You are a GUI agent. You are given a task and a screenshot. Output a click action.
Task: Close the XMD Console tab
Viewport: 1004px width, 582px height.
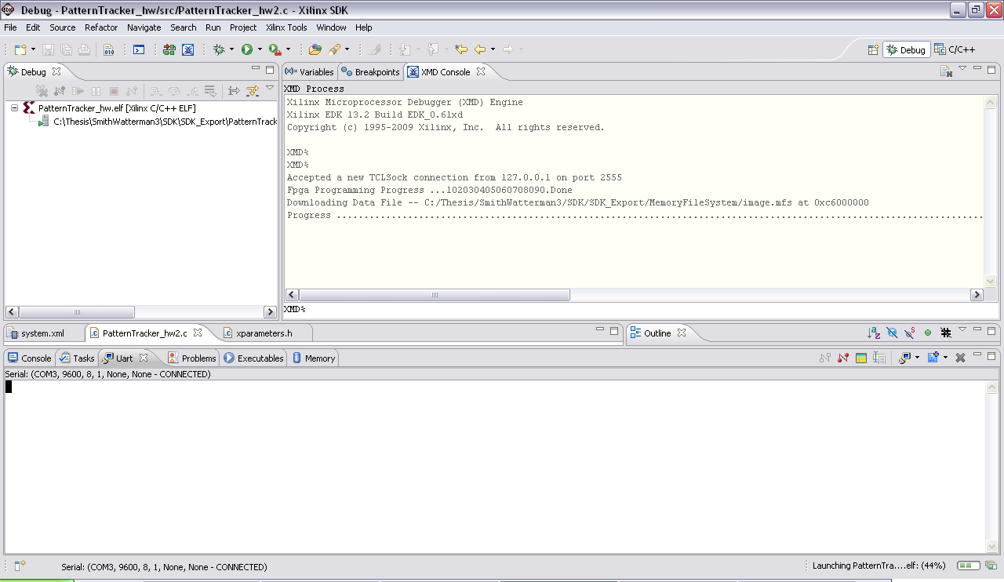tap(481, 71)
